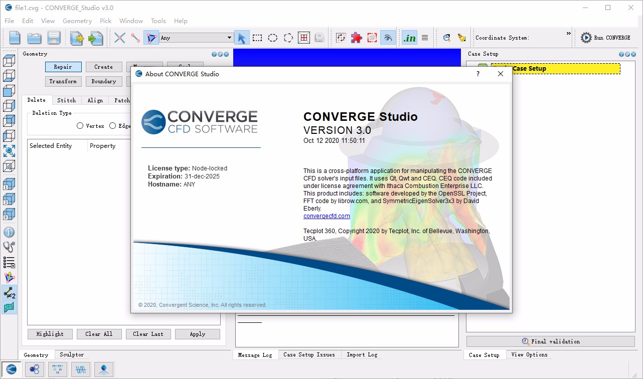This screenshot has width=643, height=379.
Task: Toggle entity visibility with the eye icon
Action: point(388,38)
